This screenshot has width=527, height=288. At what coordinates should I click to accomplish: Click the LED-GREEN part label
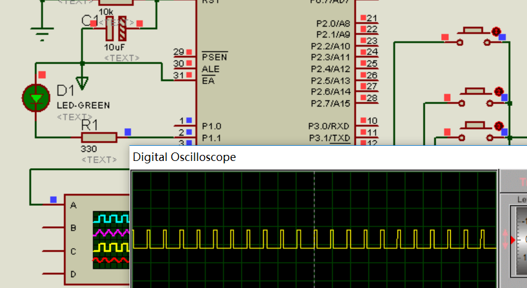pos(83,105)
